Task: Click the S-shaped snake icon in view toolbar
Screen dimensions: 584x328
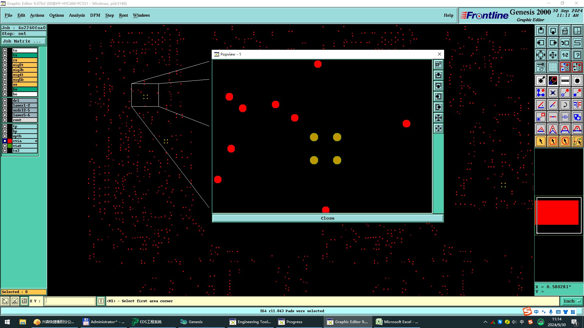Action: [577, 43]
